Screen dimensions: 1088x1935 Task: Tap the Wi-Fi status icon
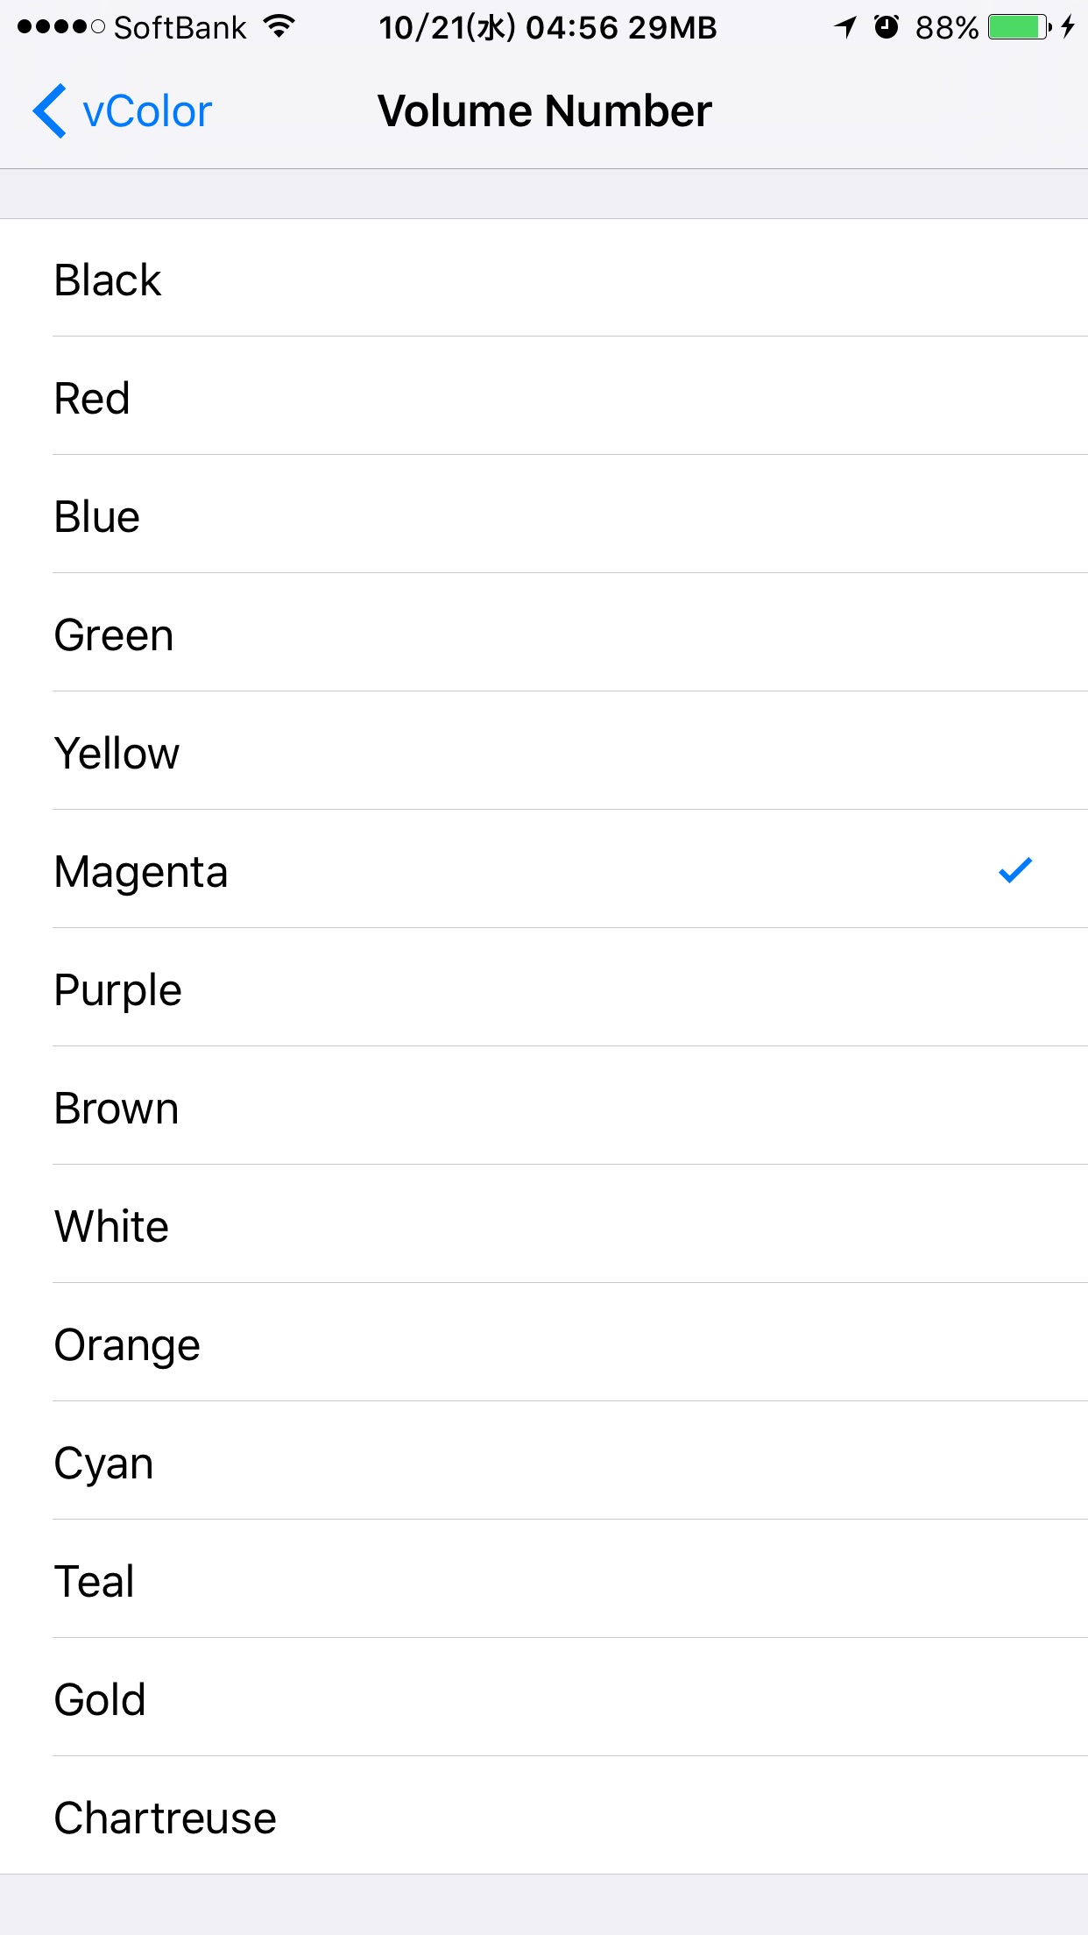coord(279,27)
